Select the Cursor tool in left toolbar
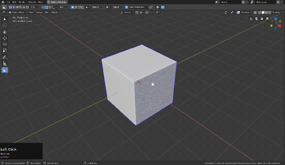The height and width of the screenshot is (165, 285). click(5, 25)
